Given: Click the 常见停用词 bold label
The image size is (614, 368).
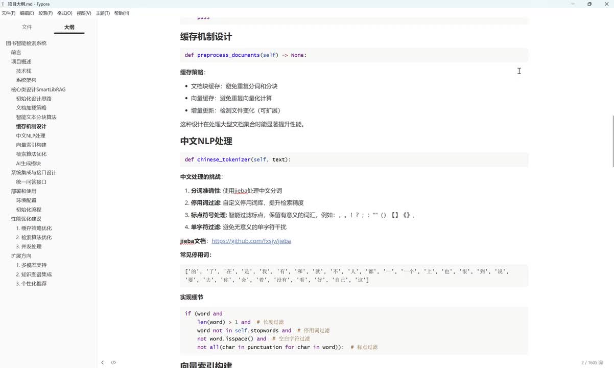Looking at the screenshot, I should point(196,255).
